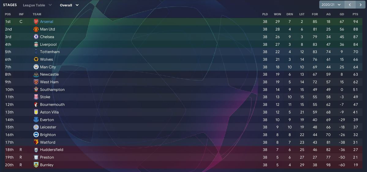Screen dimensions: 367x172
Task: Click the Arsenal club badge
Action: point(36,22)
